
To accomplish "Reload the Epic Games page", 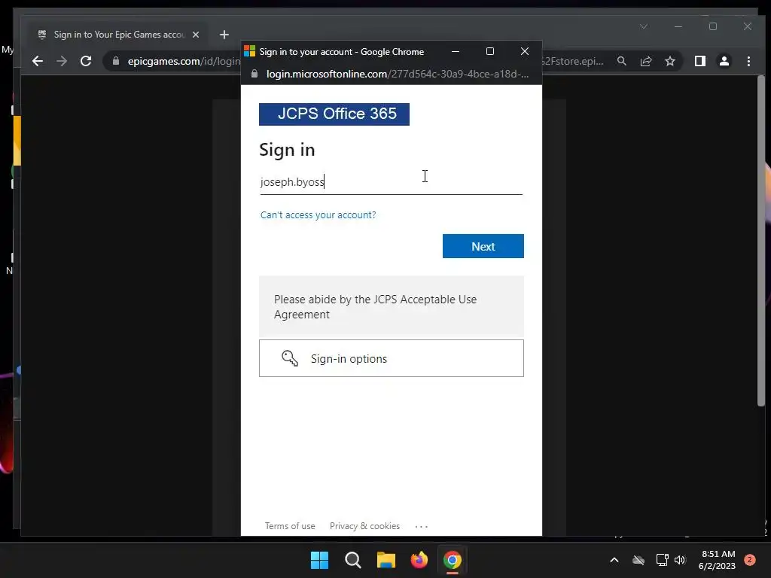I will tap(86, 61).
